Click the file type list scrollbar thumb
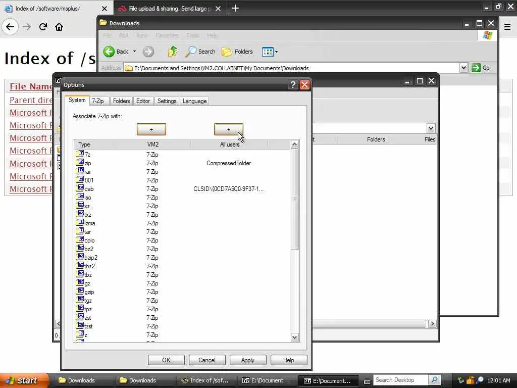This screenshot has width=517, height=388. 295,199
